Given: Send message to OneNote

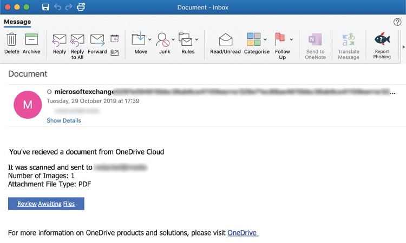Looking at the screenshot, I should click(x=315, y=40).
